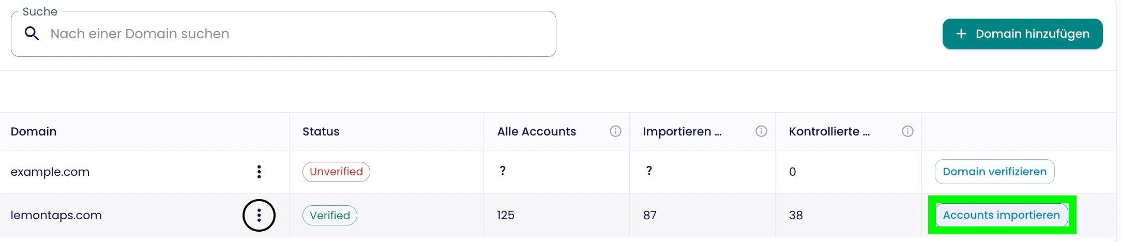Click the all accounts count 125
Screen dimensions: 1121x242
(506, 215)
